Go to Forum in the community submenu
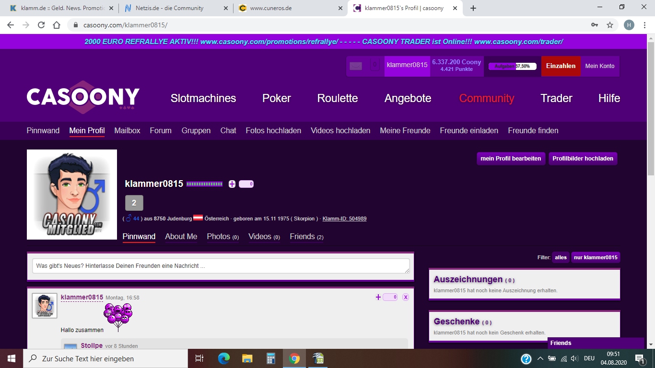The image size is (655, 368). point(161,130)
